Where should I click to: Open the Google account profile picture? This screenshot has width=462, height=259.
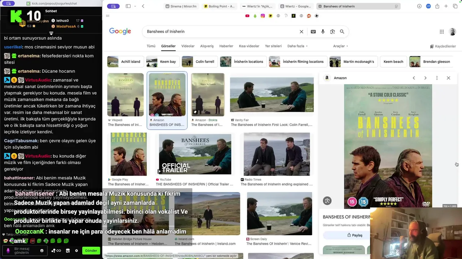(452, 32)
